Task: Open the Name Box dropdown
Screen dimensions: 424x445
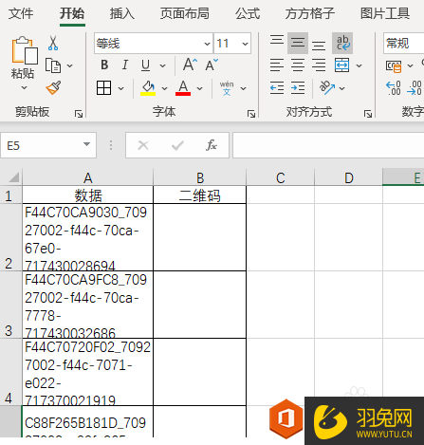Action: coord(86,144)
